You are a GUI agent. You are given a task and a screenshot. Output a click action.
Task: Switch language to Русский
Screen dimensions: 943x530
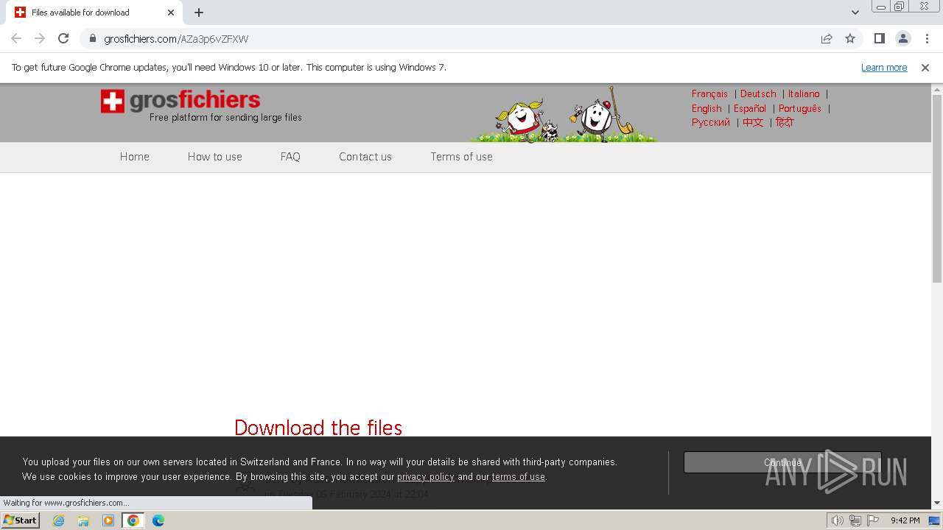tap(711, 122)
